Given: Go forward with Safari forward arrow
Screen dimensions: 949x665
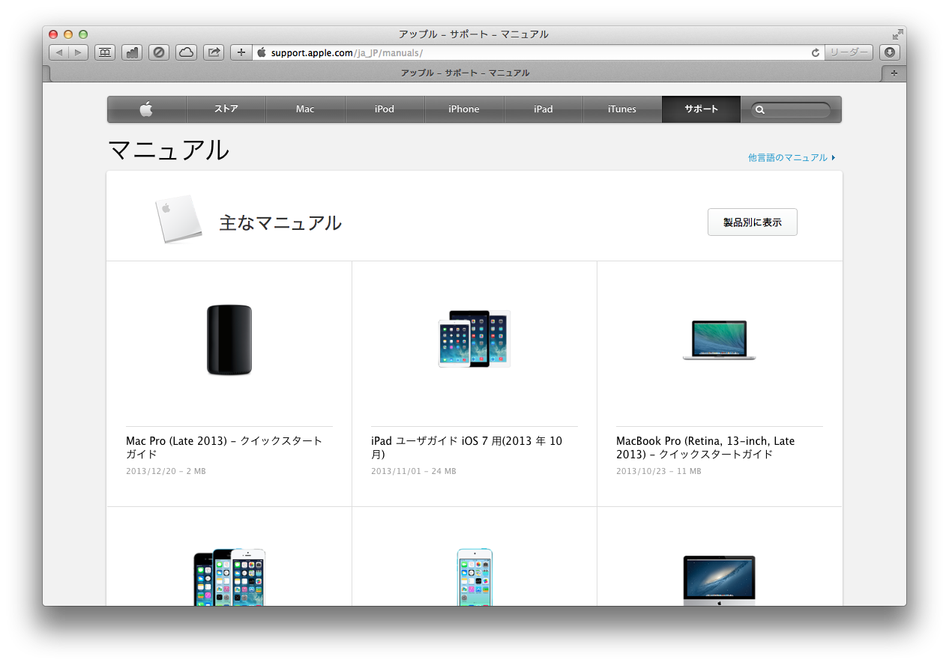Looking at the screenshot, I should (x=79, y=52).
